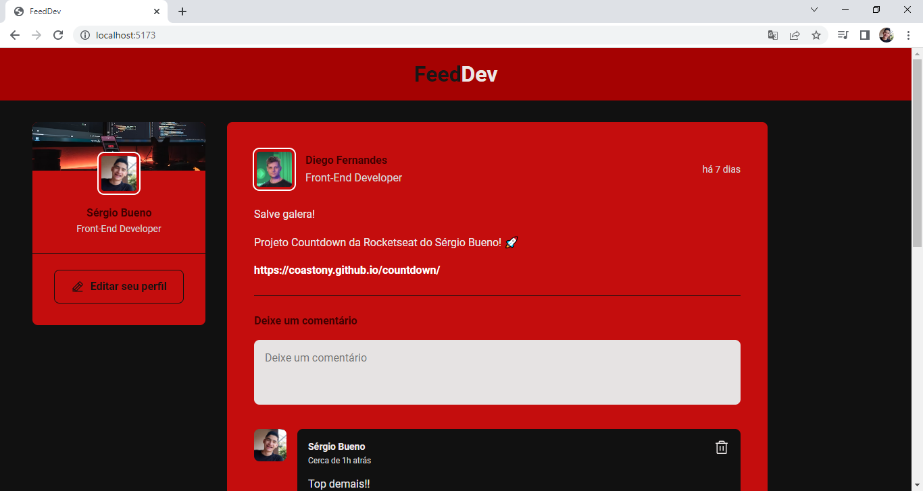Screen dimensions: 923x491
Task: Click Sérgio Bueno name in sidebar
Action: [x=119, y=212]
